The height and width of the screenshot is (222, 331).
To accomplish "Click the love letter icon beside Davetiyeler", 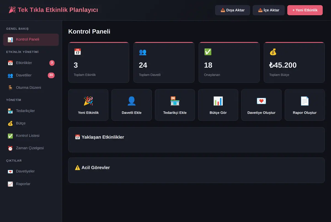I will [x=10, y=172].
